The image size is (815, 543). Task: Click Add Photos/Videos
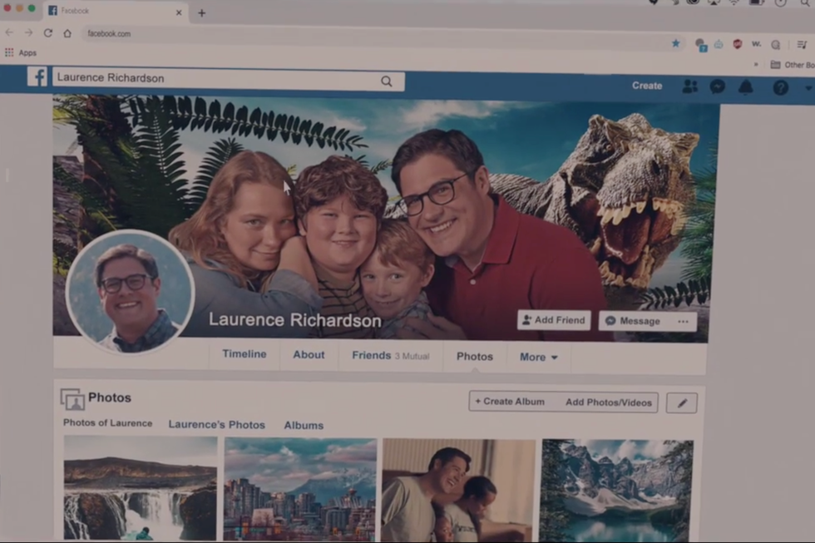coord(608,402)
